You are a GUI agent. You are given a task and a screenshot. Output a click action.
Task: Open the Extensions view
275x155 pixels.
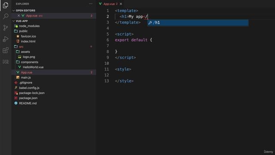6,50
